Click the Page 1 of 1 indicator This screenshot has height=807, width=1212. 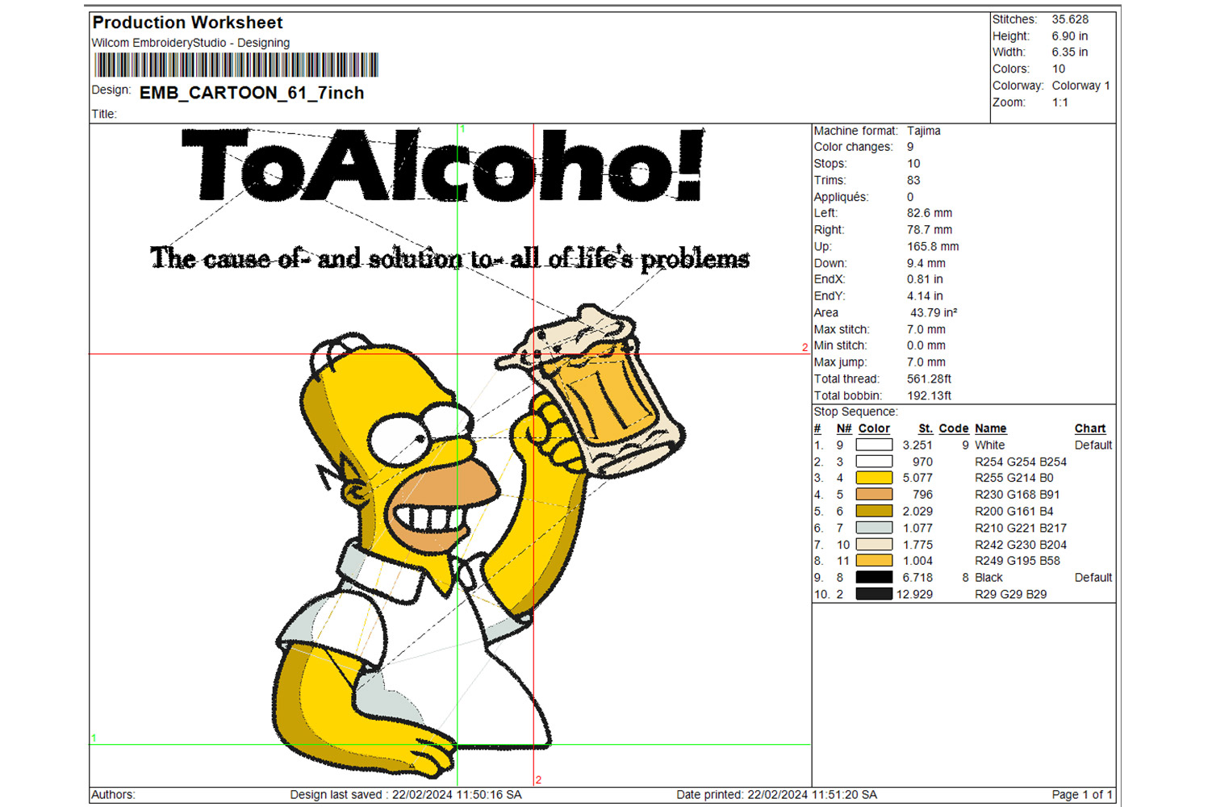pos(1082,795)
